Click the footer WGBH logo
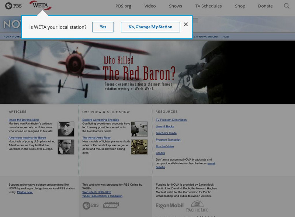This screenshot has height=217, width=295. point(111,205)
